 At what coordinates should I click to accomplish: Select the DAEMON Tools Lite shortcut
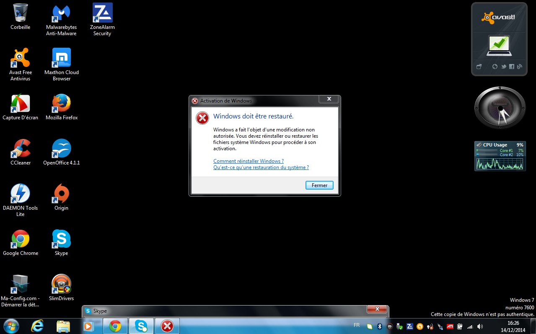pyautogui.click(x=20, y=200)
